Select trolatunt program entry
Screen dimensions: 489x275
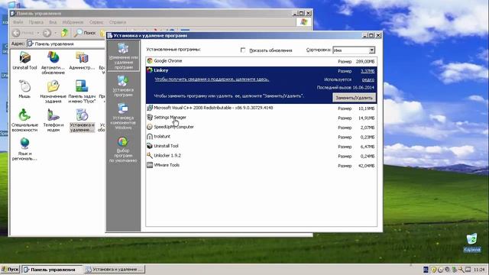tap(261, 137)
